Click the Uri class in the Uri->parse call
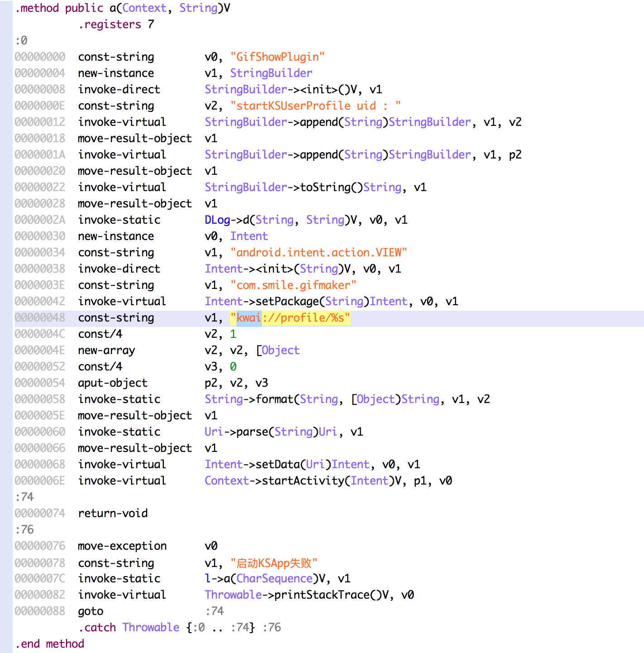Screen dimensions: 644x653 point(214,432)
